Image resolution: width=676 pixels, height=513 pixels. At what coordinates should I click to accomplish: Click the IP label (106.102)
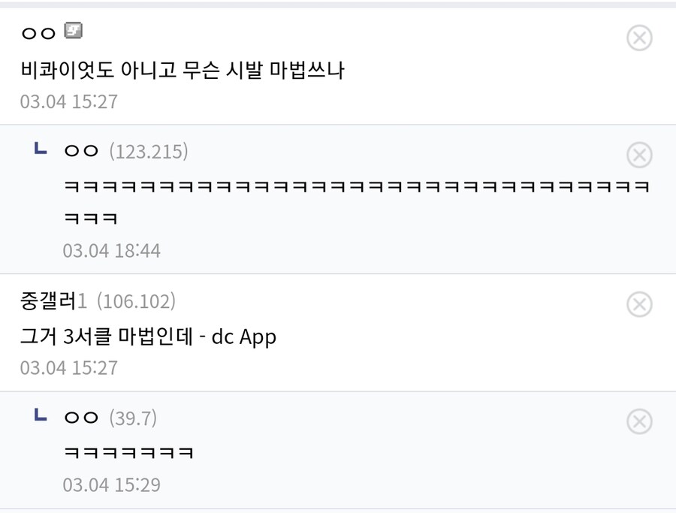pos(136,301)
